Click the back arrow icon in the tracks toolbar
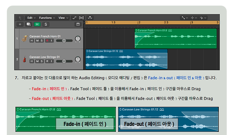This screenshot has width=233, height=135. (x=20, y=18)
